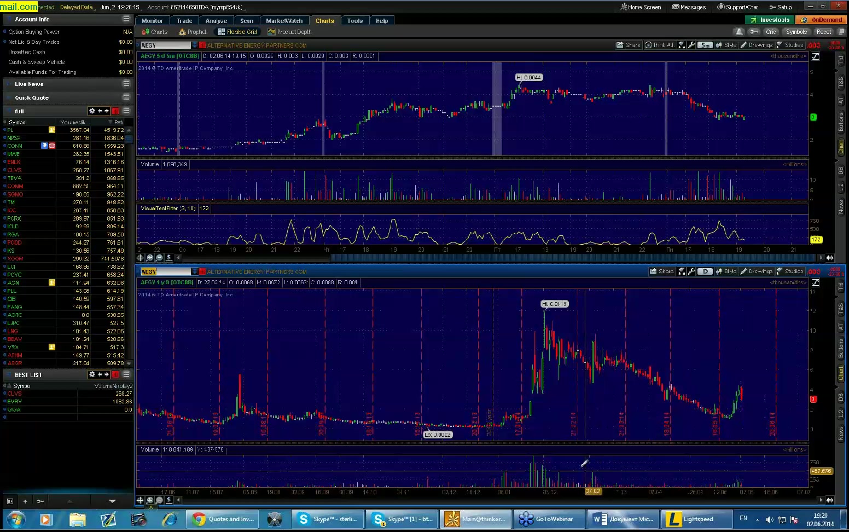Click the Reset button
The image size is (849, 532).
[824, 32]
